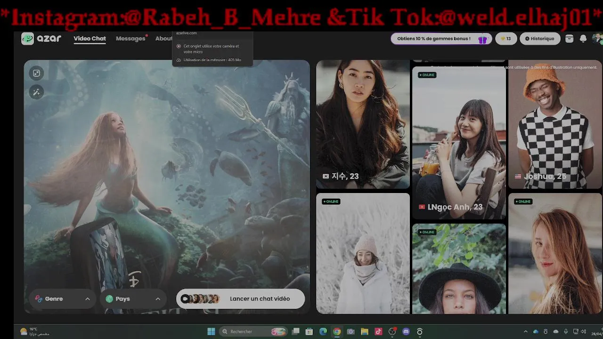The height and width of the screenshot is (339, 603).
Task: Open the 13 gems balance
Action: coord(506,39)
